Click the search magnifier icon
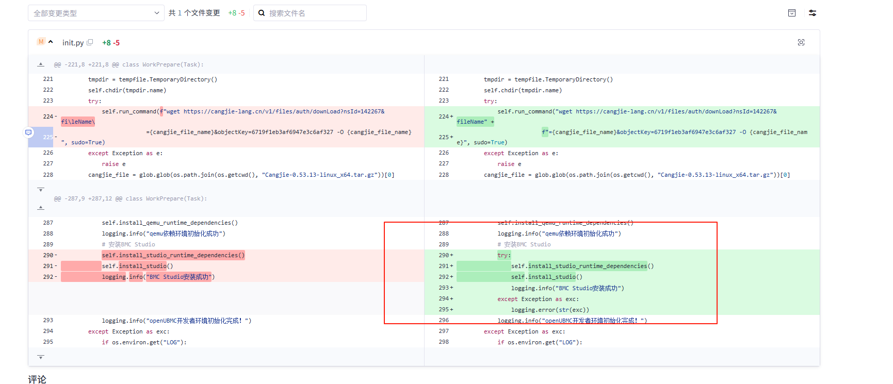 (x=262, y=13)
